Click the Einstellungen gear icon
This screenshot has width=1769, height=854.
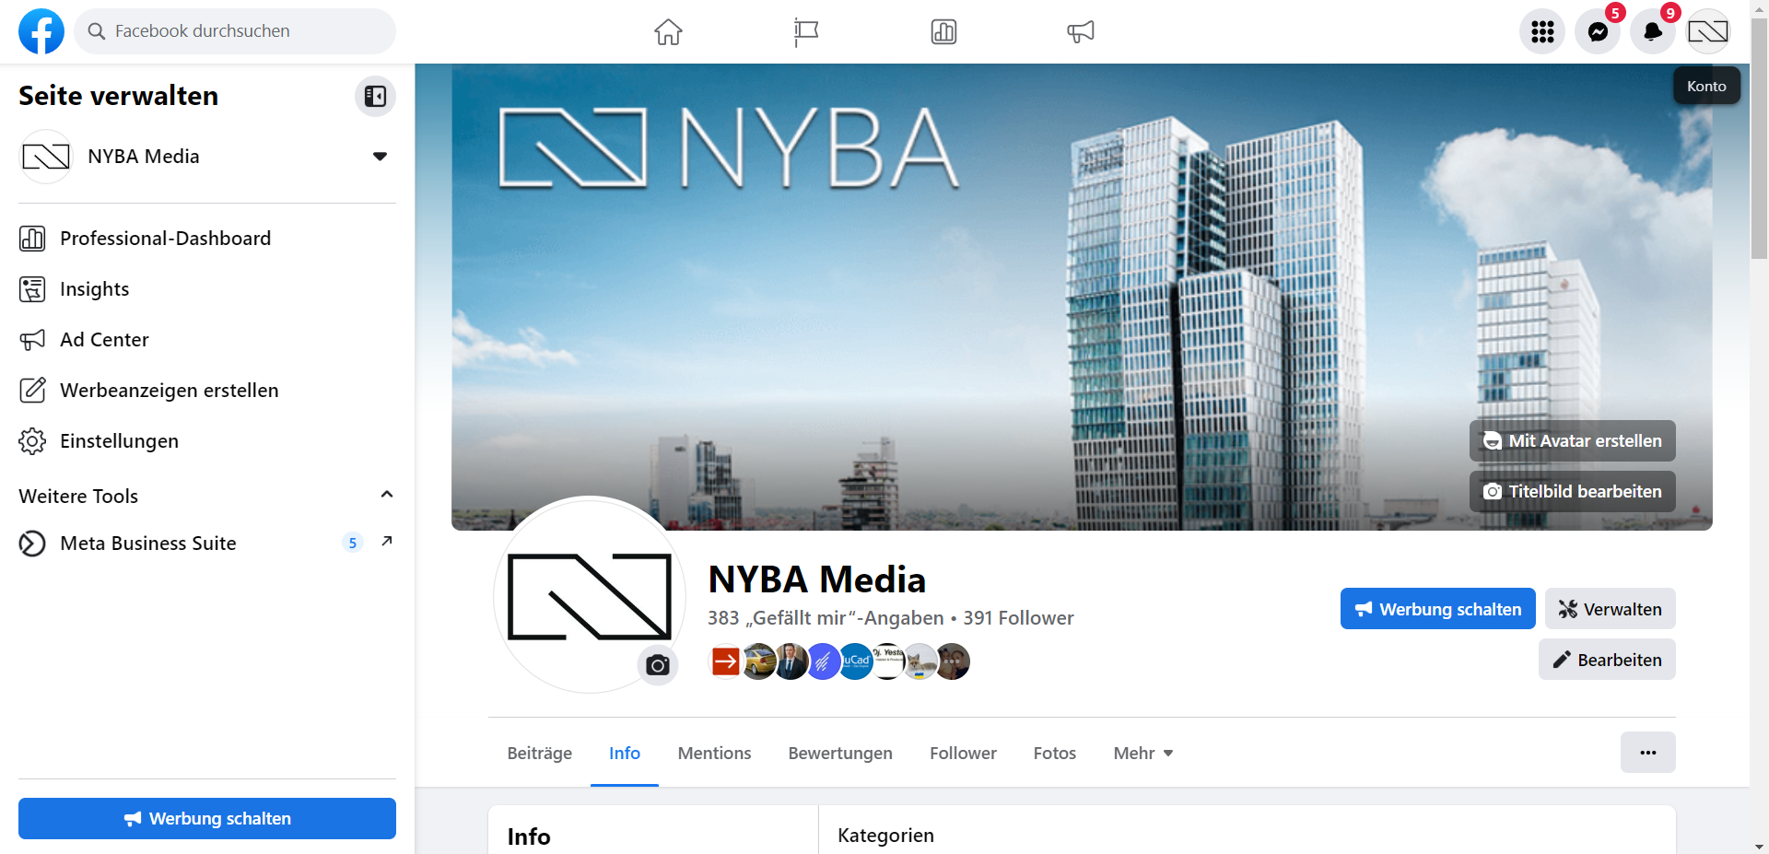pyautogui.click(x=32, y=441)
